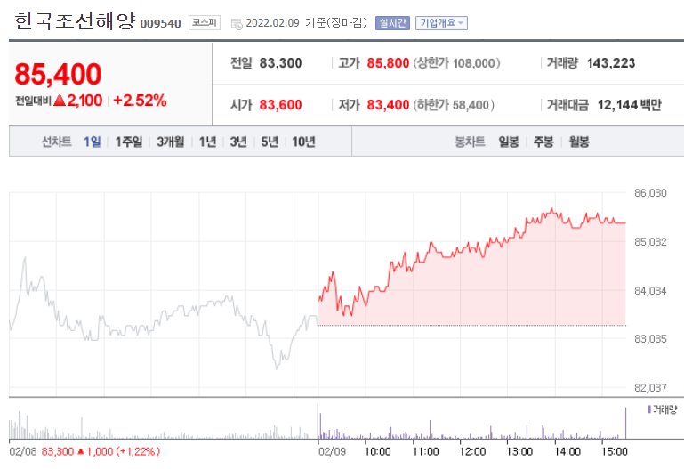The image size is (684, 469).
Task: Click the change percentage +2.52%
Action: point(140,101)
